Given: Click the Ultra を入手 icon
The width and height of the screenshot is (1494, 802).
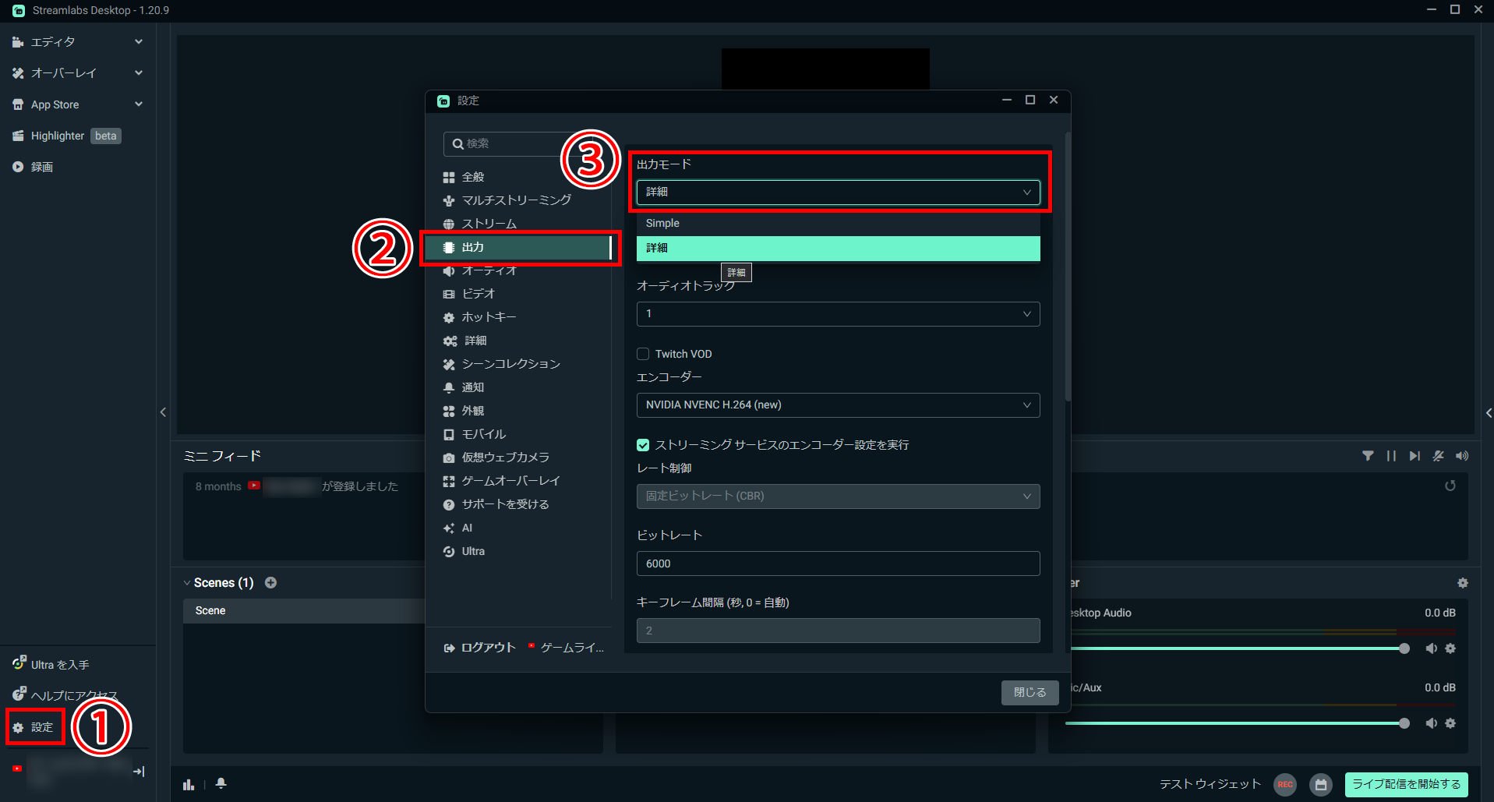Looking at the screenshot, I should [x=19, y=663].
